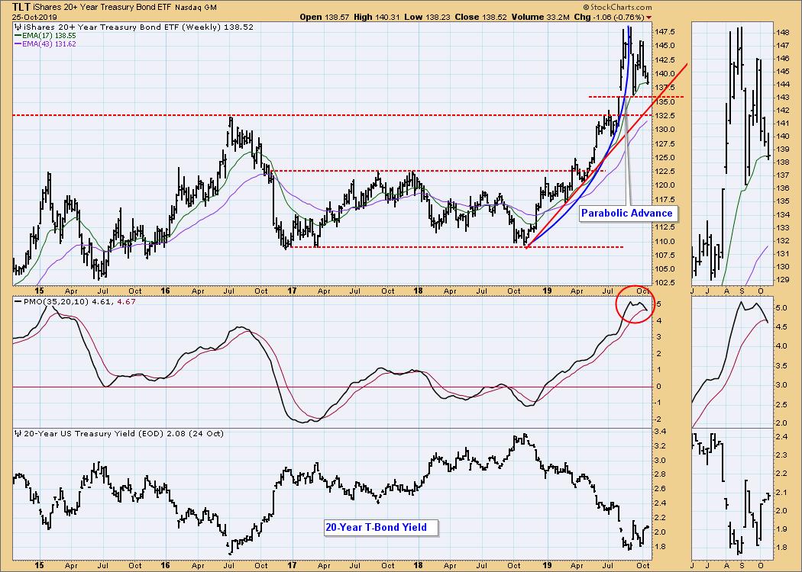Screen dimensions: 802x572
Task: Click the iShares 20+ Year Treasury Bond ETF title
Action: tap(103, 8)
